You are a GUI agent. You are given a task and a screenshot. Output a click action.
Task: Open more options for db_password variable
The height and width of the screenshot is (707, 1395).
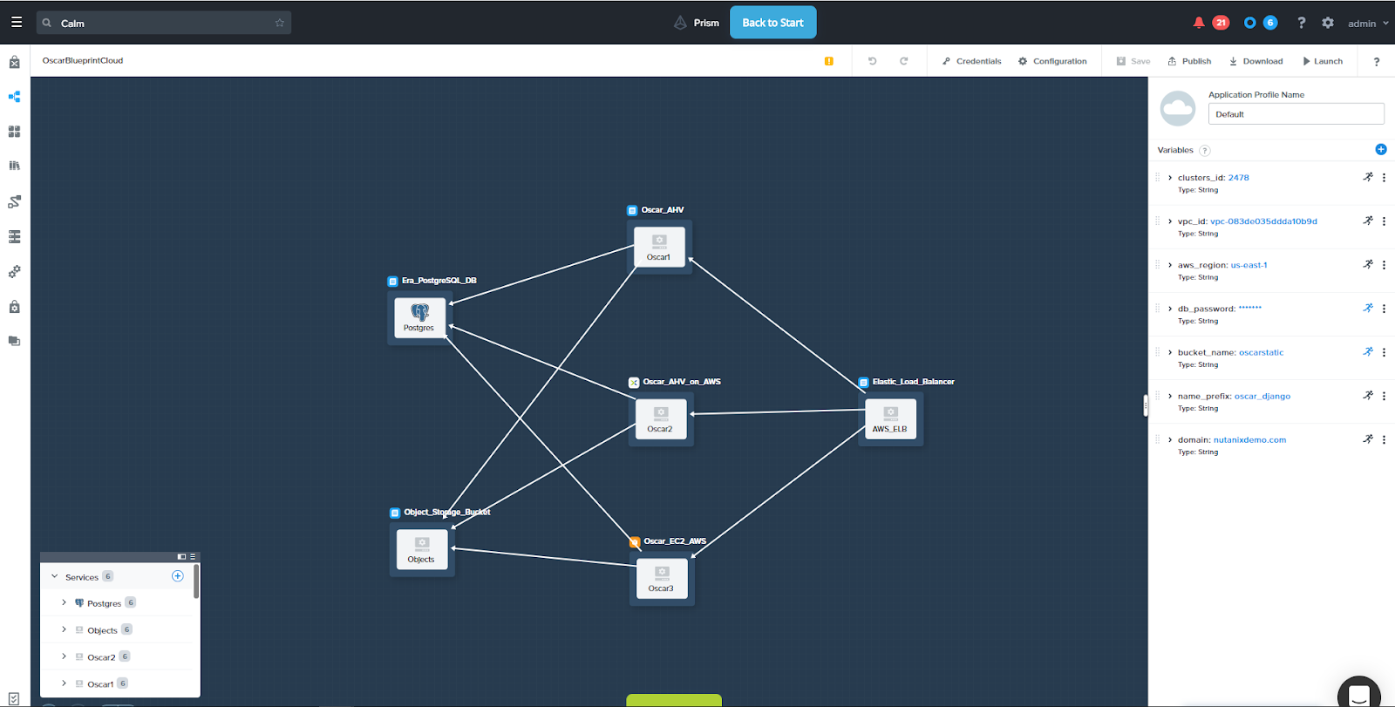(x=1384, y=309)
